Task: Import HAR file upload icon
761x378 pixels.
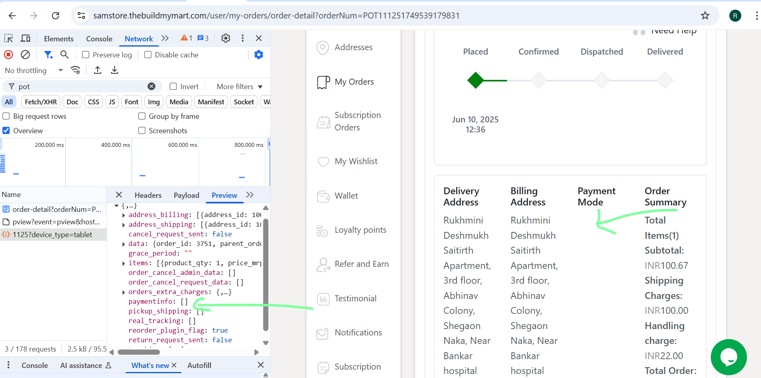Action: click(x=98, y=70)
